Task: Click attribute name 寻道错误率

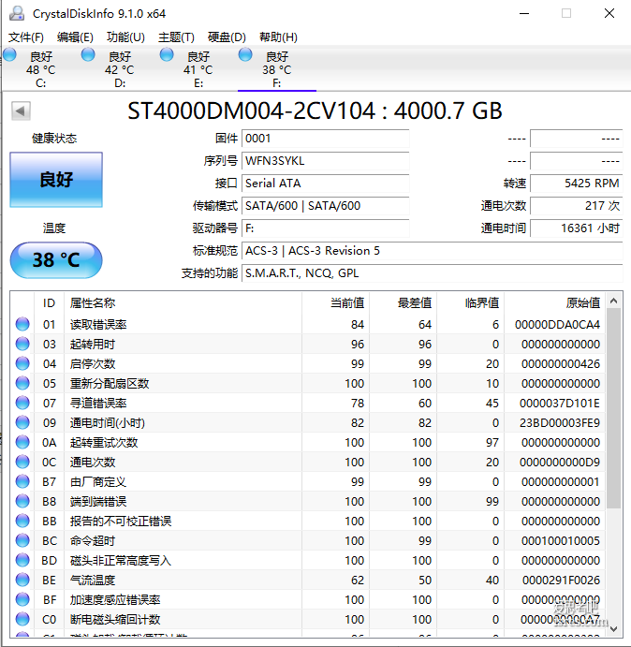Action: [x=98, y=403]
